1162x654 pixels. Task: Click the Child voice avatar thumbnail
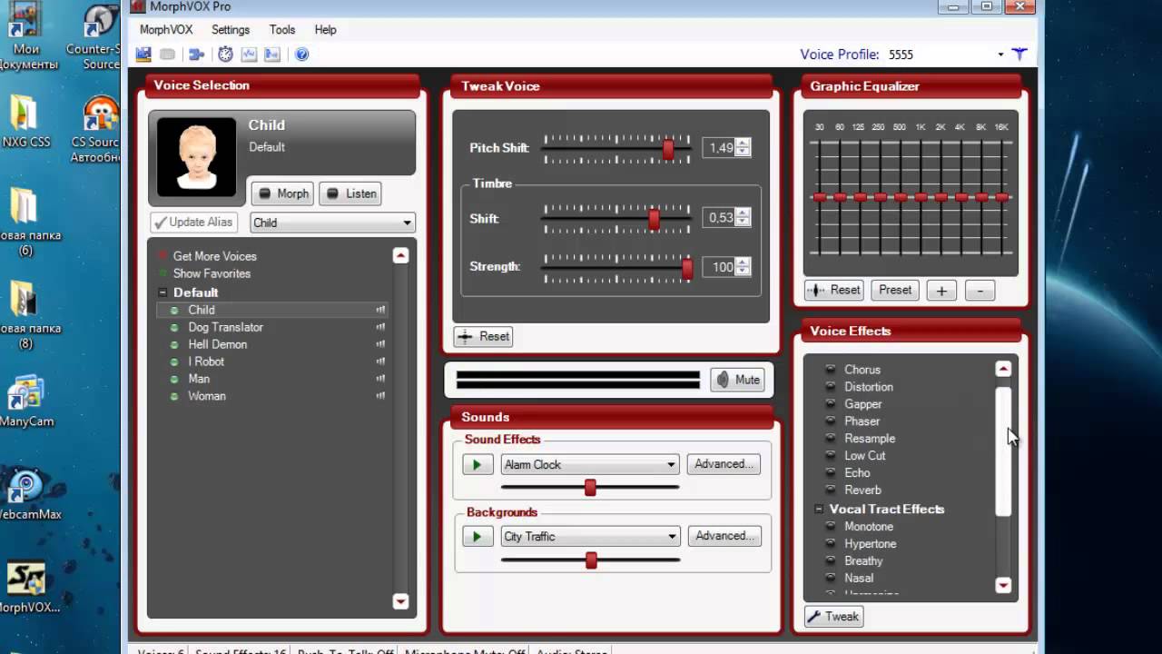click(196, 157)
